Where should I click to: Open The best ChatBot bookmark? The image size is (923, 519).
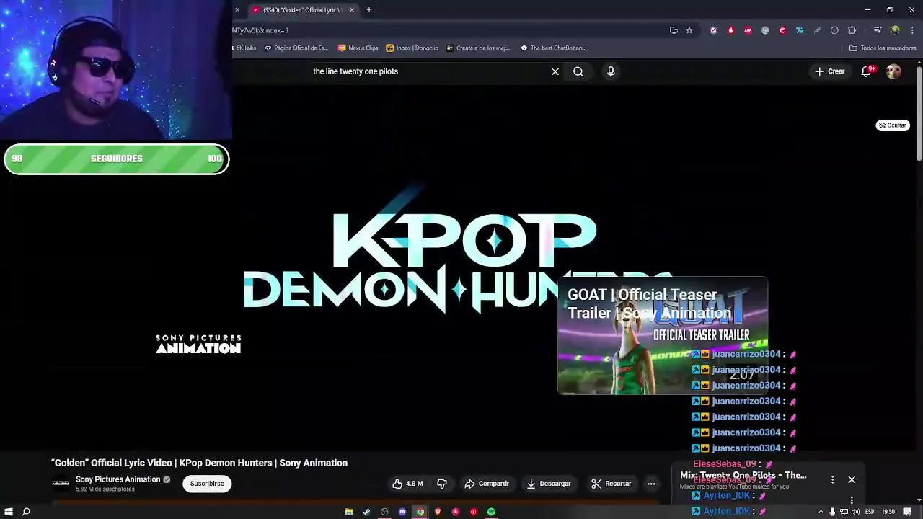553,48
